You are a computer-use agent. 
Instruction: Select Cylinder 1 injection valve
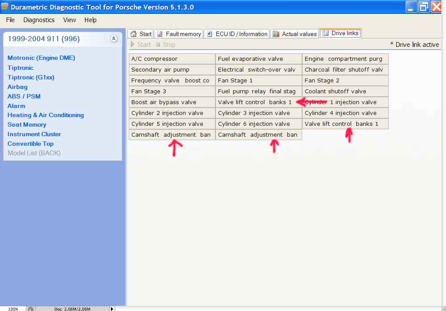coord(345,102)
